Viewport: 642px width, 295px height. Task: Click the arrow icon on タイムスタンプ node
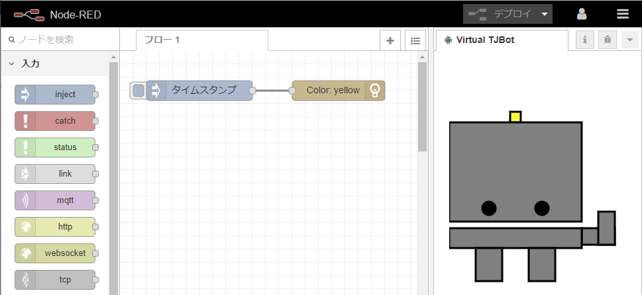click(x=156, y=91)
